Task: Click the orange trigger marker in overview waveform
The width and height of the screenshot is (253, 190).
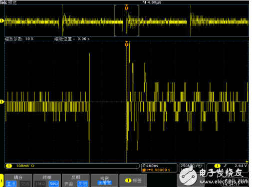Action: tap(126, 7)
